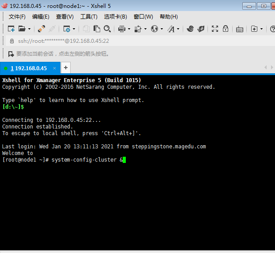Click the Copy toolbar icon
Image resolution: width=275 pixels, height=253 pixels.
[86, 29]
